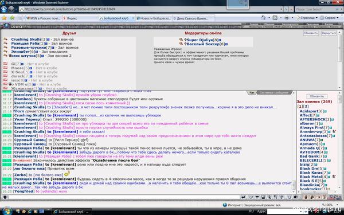Screen dimensions: 344x215
Task: Open the RSS feeds icon in command bar
Action: [x=275, y=18]
